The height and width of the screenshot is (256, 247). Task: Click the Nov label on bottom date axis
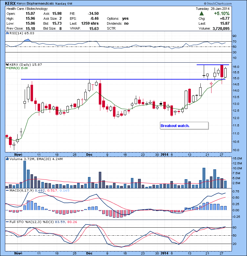[x=17, y=254]
